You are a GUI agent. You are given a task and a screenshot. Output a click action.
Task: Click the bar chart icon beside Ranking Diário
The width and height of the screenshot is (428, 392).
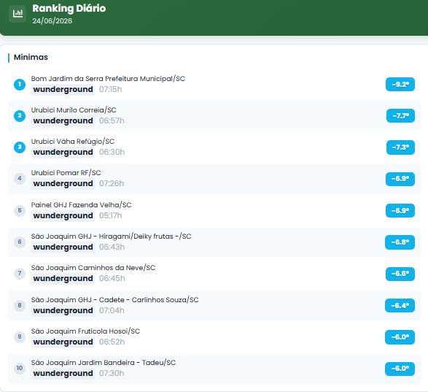click(x=17, y=13)
